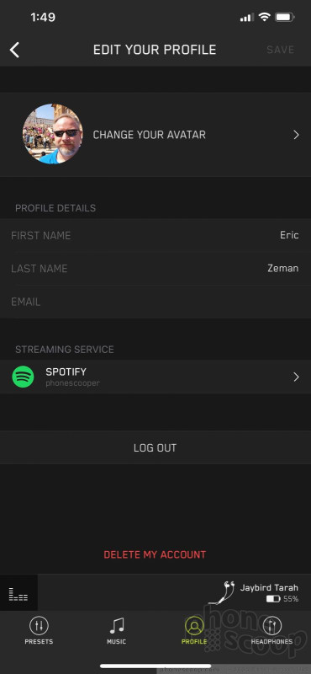Screen dimensions: 311x674
Task: Select the First Name field
Action: (x=155, y=235)
